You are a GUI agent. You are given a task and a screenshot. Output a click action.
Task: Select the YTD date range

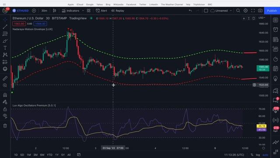click(49, 155)
